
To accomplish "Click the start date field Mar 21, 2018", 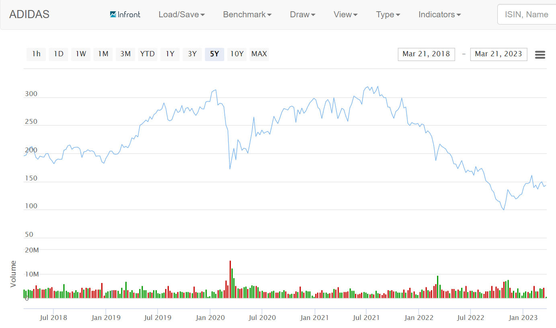I will tap(426, 54).
